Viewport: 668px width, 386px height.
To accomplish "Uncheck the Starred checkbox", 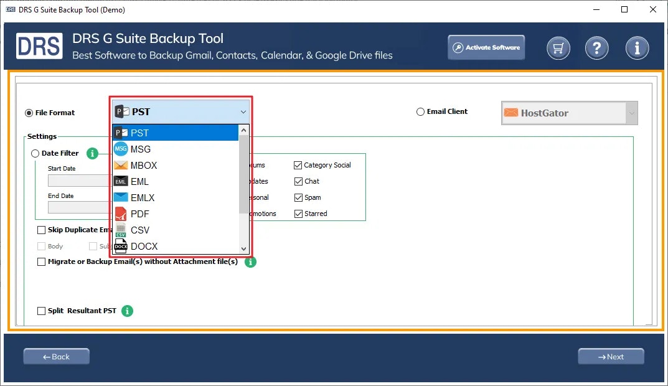I will point(298,214).
